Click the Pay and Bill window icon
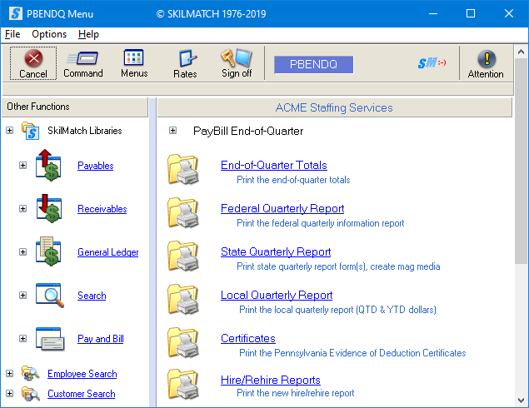The height and width of the screenshot is (408, 529). [50, 339]
